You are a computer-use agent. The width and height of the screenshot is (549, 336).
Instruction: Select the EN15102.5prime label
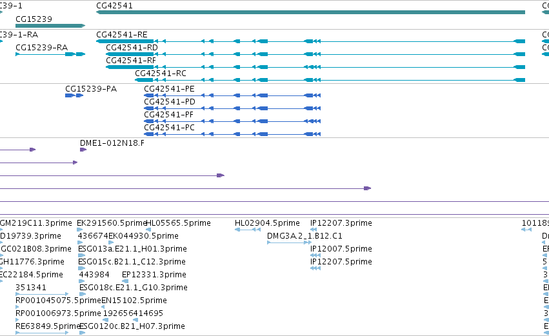134,301
